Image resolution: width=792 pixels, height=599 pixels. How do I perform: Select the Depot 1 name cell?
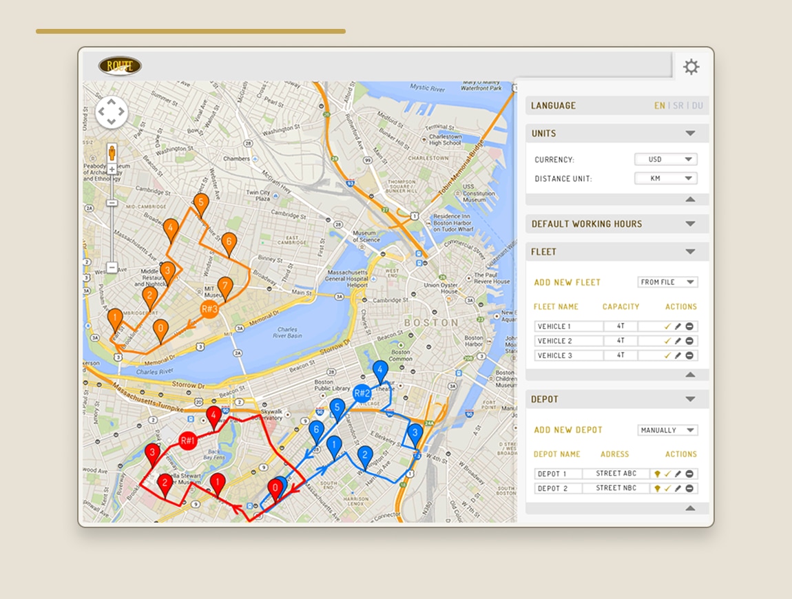coord(558,474)
